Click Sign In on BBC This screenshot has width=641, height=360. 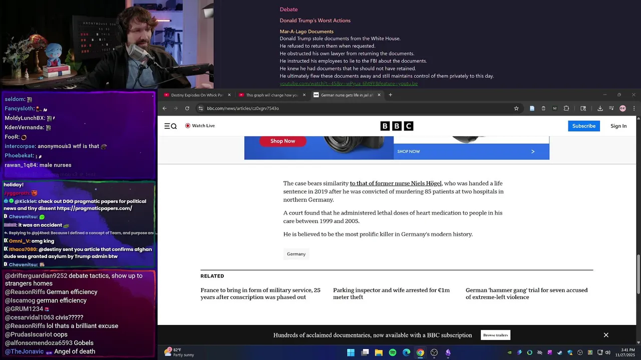618,126
